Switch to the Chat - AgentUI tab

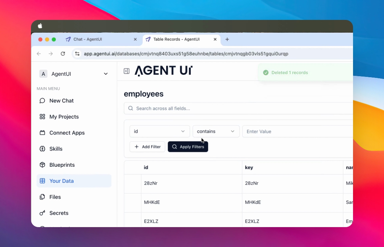click(101, 39)
